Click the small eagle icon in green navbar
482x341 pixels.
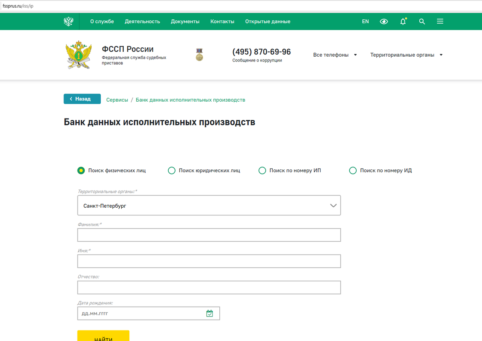pyautogui.click(x=69, y=21)
